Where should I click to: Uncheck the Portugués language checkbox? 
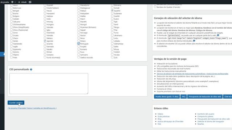tap(79, 44)
